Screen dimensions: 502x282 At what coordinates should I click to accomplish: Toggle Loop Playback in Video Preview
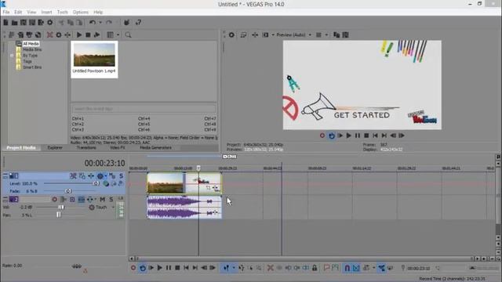pos(331,136)
